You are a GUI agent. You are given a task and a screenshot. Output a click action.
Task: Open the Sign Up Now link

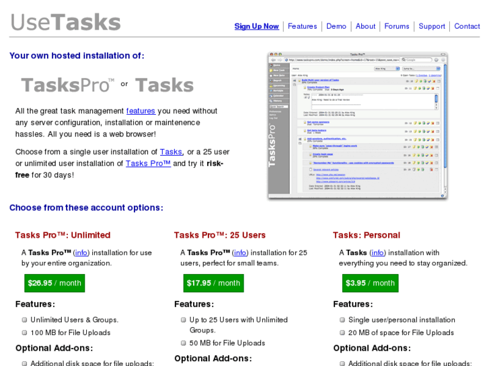click(256, 26)
